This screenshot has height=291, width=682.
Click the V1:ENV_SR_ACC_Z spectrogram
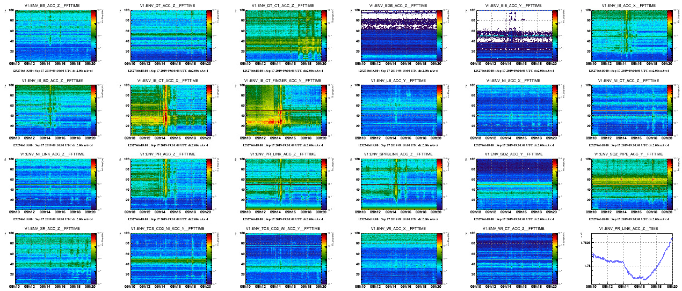click(x=50, y=257)
